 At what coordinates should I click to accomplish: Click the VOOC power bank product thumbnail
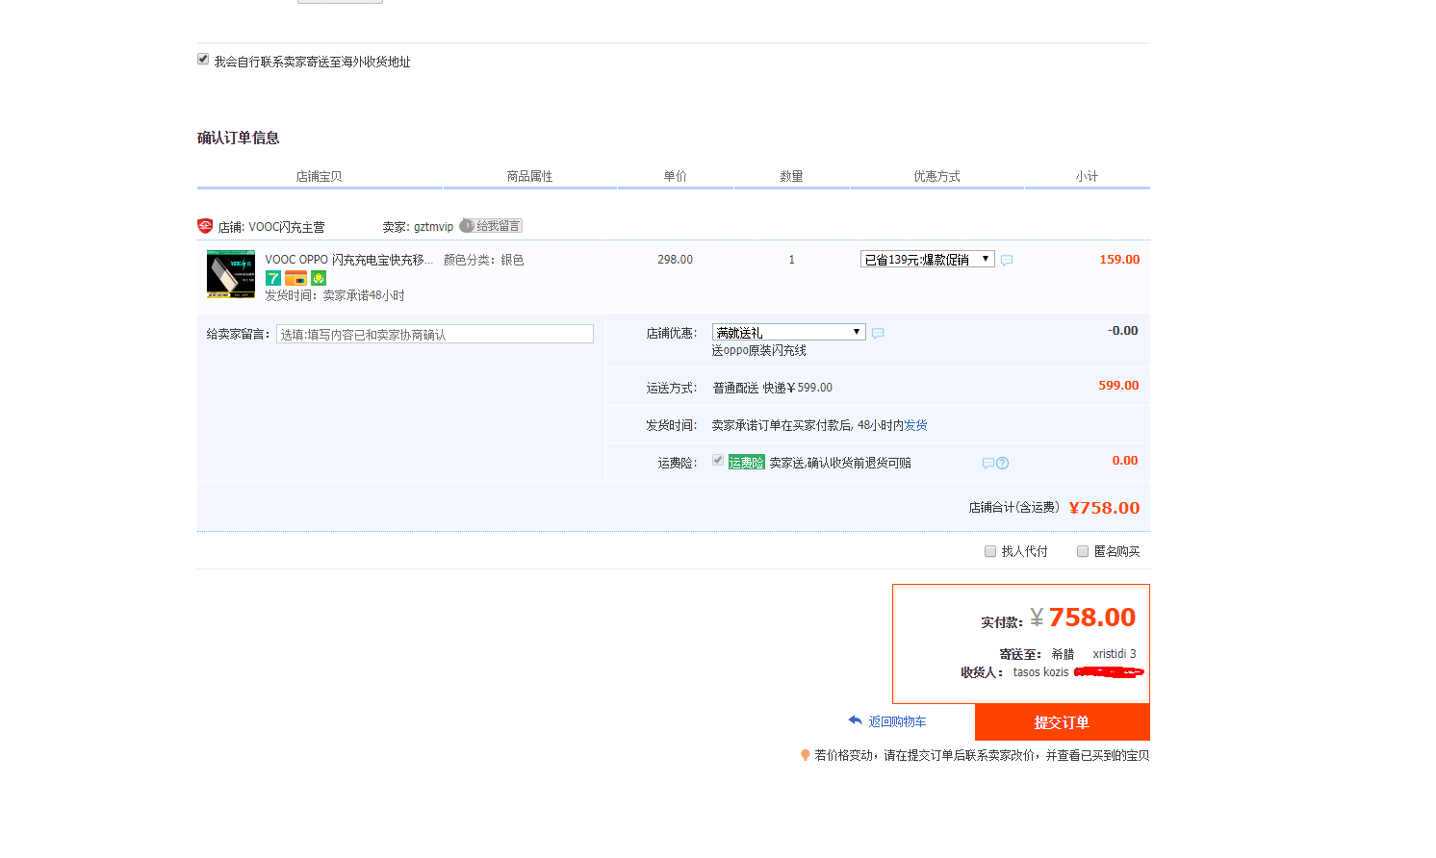[x=231, y=274]
